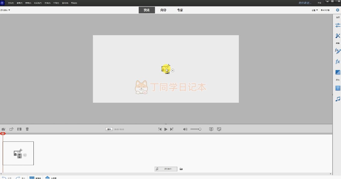
Task: Expand the Add Media dropdown at top left
Action: click(5, 10)
